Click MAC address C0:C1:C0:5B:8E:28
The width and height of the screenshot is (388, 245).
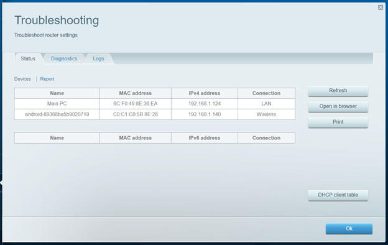click(136, 114)
